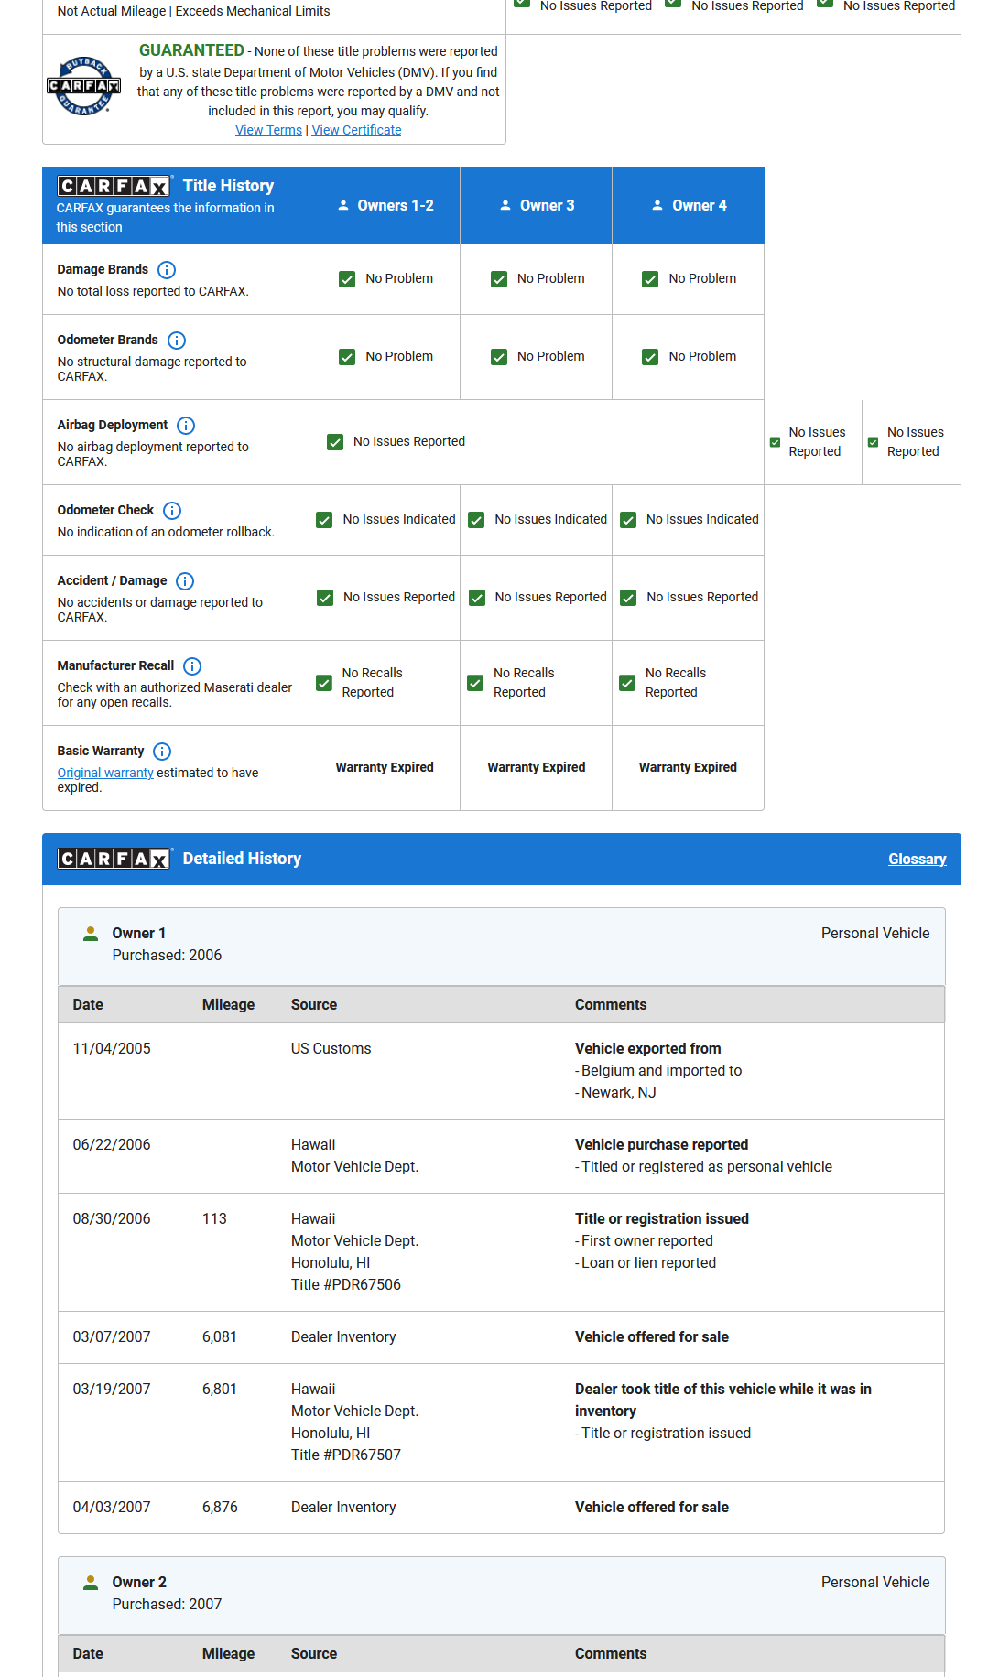999x1677 pixels.
Task: Open the Odometer Brands info icon
Action: [177, 341]
